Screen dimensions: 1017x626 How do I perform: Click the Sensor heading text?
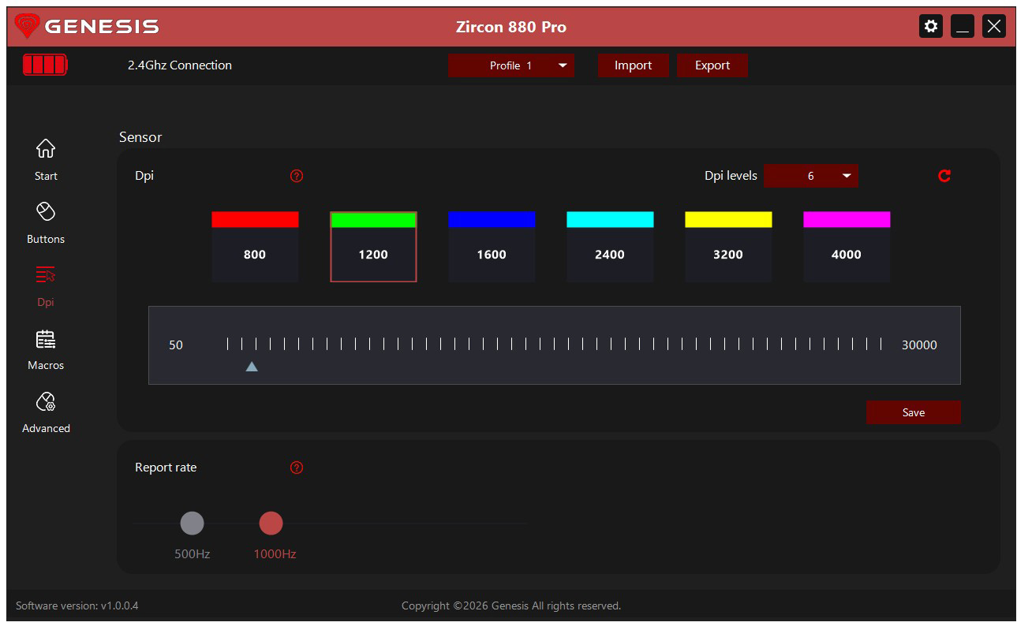(x=140, y=137)
